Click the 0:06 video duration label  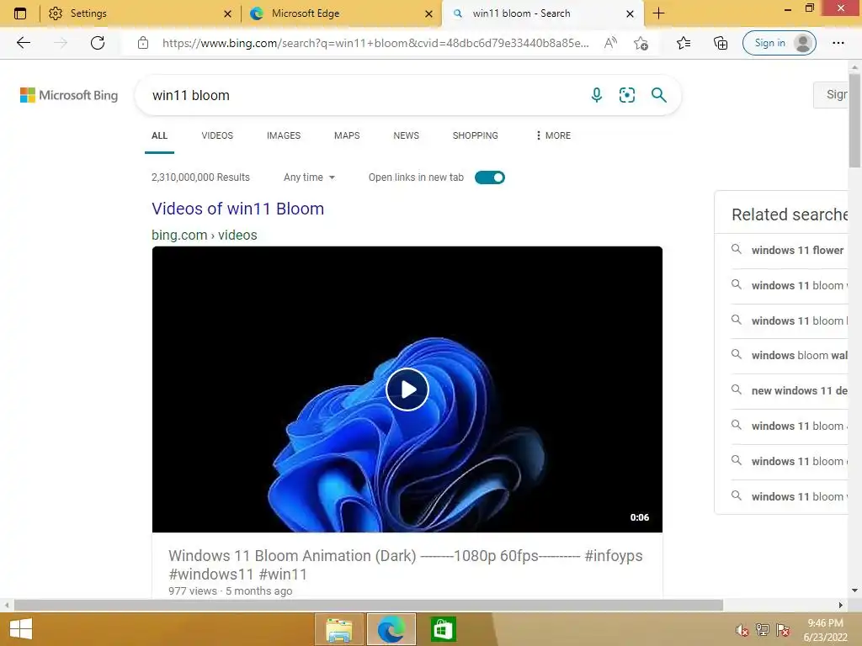tap(640, 517)
